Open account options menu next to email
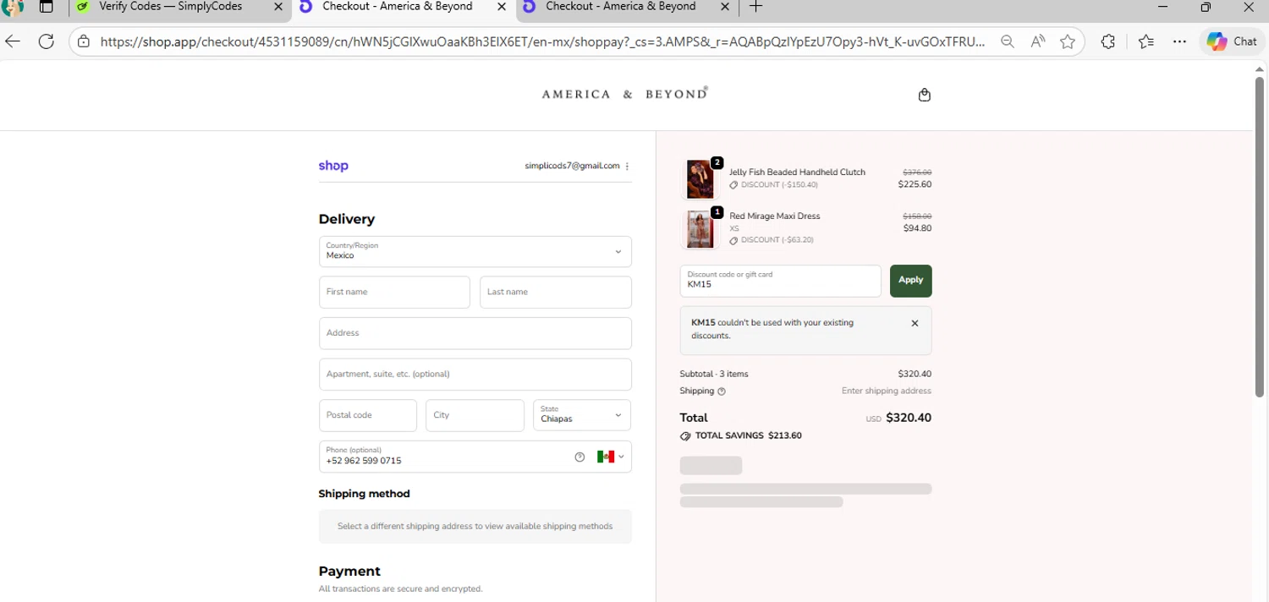Viewport: 1269px width, 602px height. point(627,167)
